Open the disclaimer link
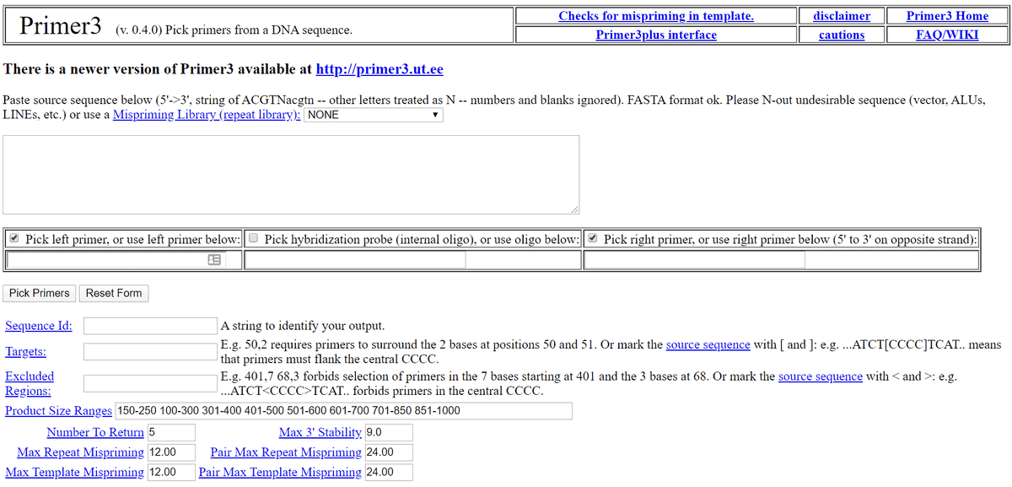 842,16
